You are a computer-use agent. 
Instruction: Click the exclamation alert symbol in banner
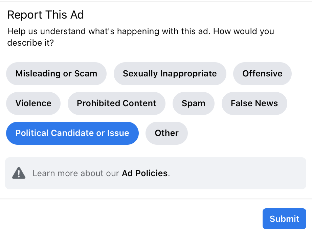pos(19,173)
